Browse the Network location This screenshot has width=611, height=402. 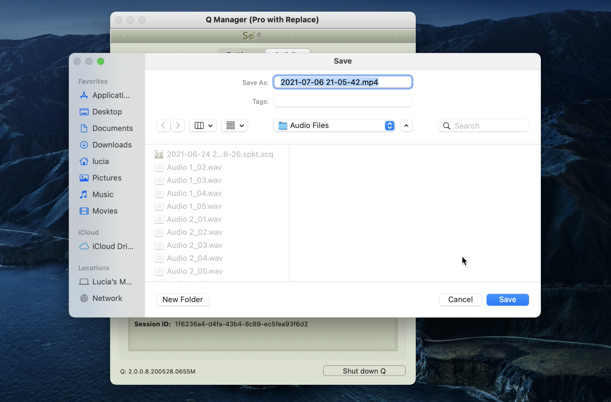[x=101, y=298]
